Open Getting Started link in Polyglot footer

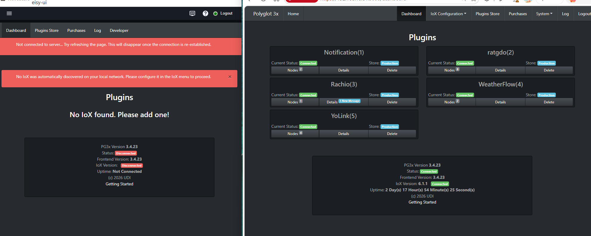(422, 202)
